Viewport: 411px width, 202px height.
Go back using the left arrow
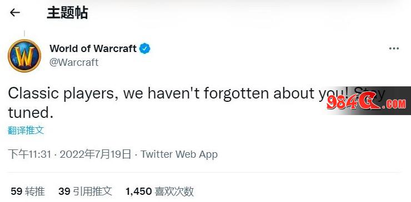click(15, 13)
